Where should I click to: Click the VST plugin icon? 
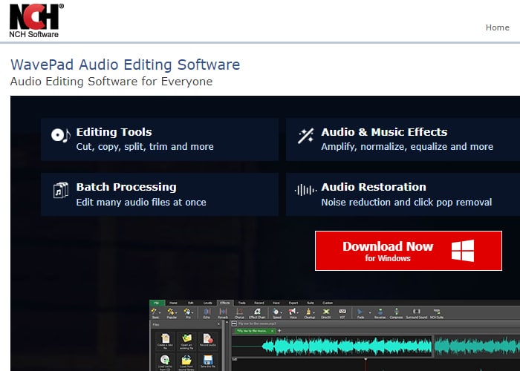point(342,313)
